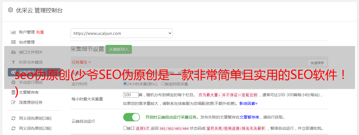Open 深度原创任务 in the sidebar
Screen dimensions: 359x135
click(x=31, y=102)
